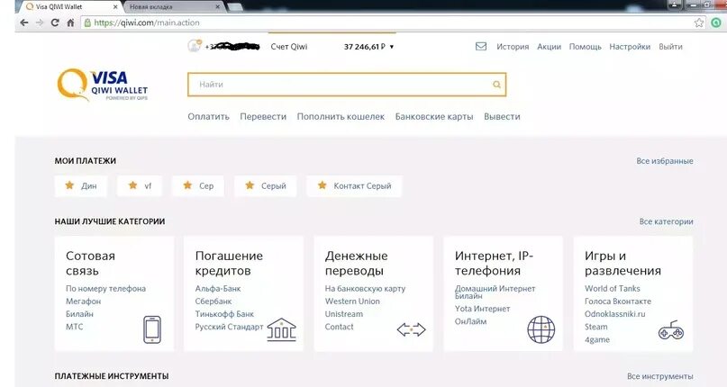This screenshot has width=727, height=387.
Task: Click the Мегафон link
Action: 83,301
